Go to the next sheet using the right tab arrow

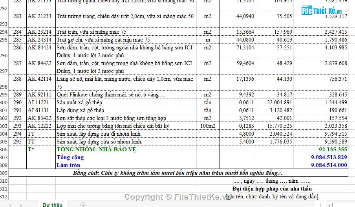pos(21,205)
